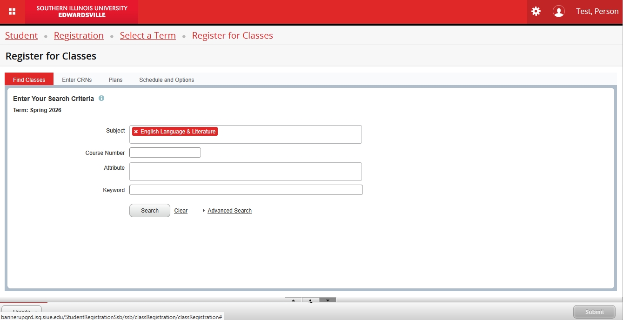The height and width of the screenshot is (320, 623).
Task: Click the Clear link
Action: (x=181, y=211)
